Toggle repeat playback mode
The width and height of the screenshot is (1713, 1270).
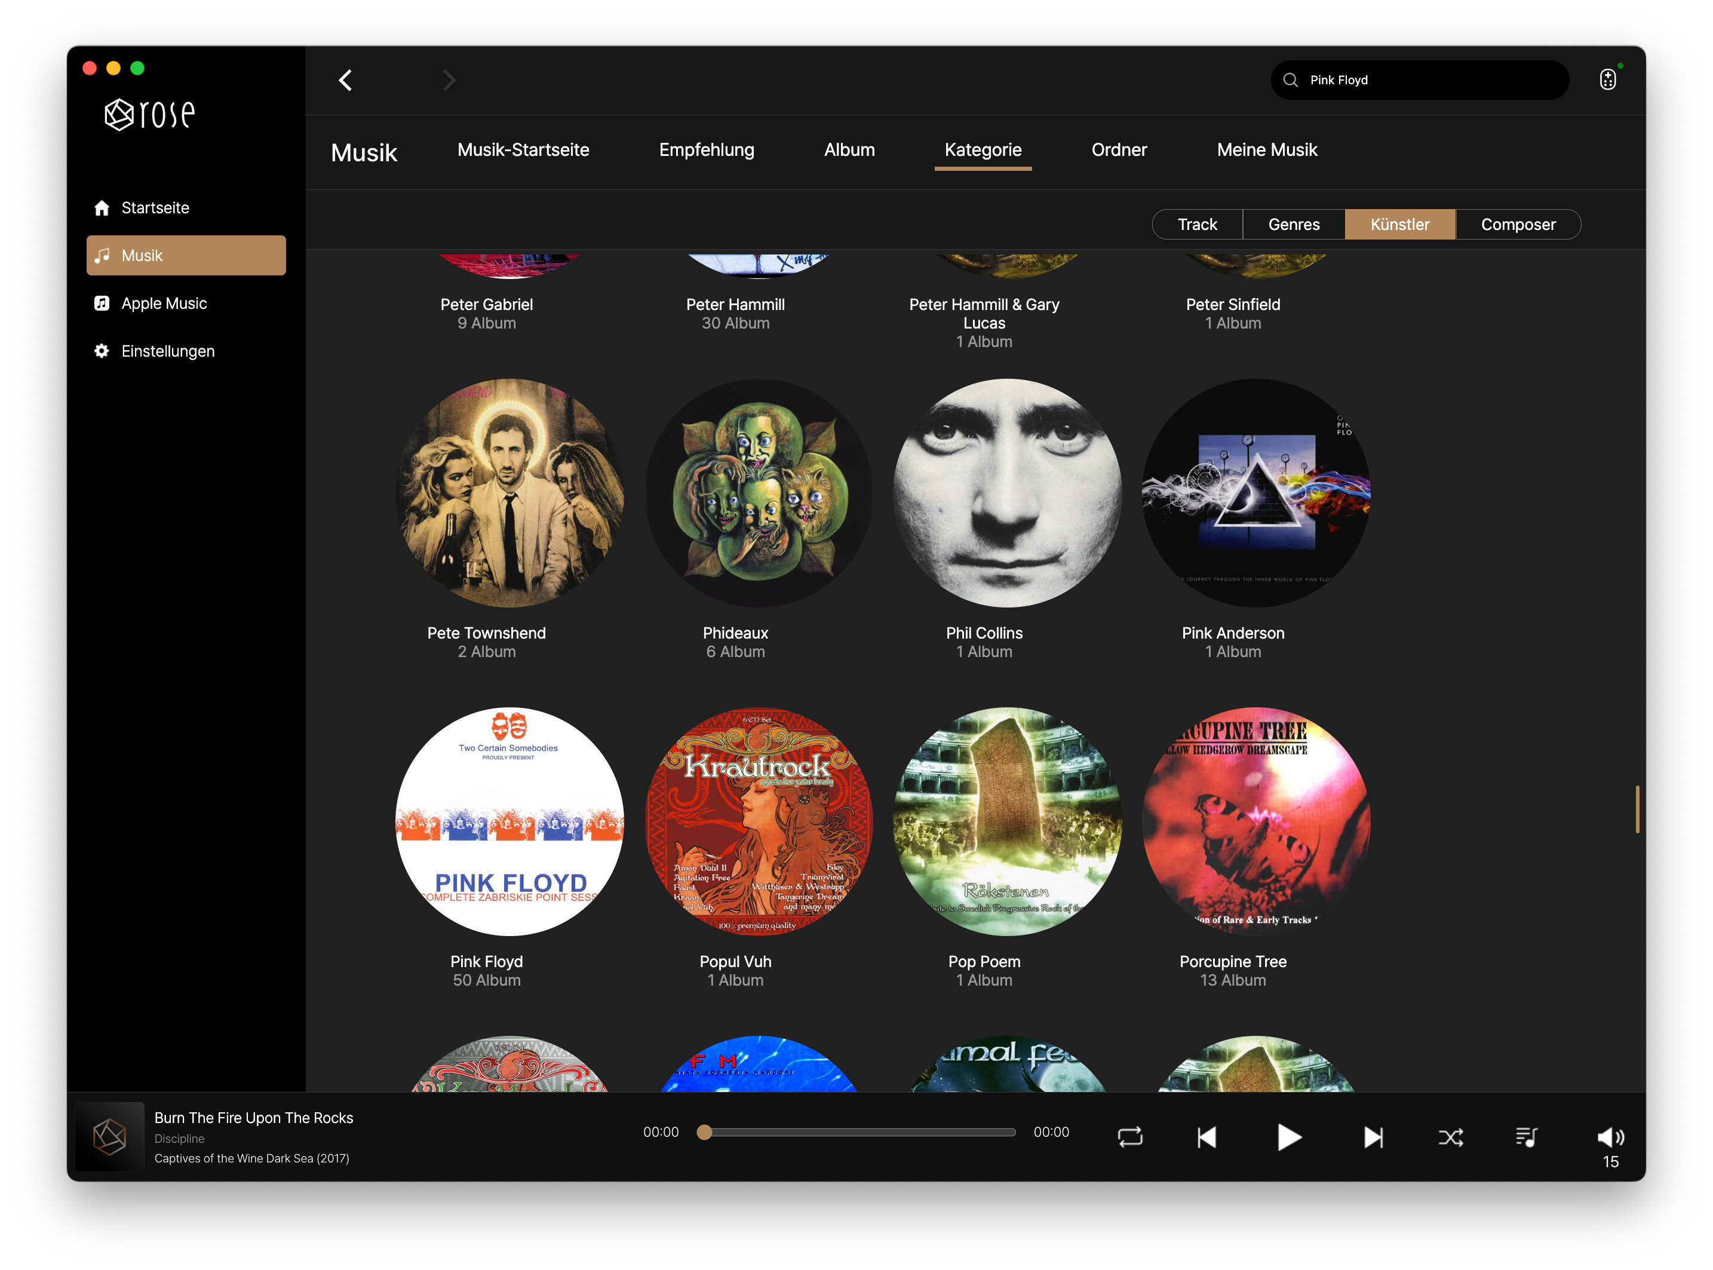coord(1129,1137)
